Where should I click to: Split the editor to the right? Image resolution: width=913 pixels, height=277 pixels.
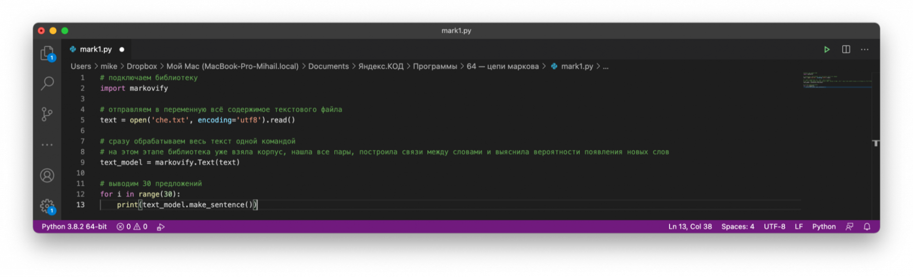click(x=846, y=49)
